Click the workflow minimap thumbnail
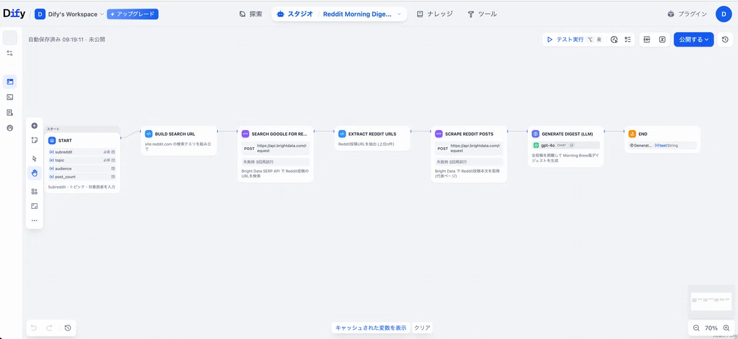738x339 pixels. 710,300
